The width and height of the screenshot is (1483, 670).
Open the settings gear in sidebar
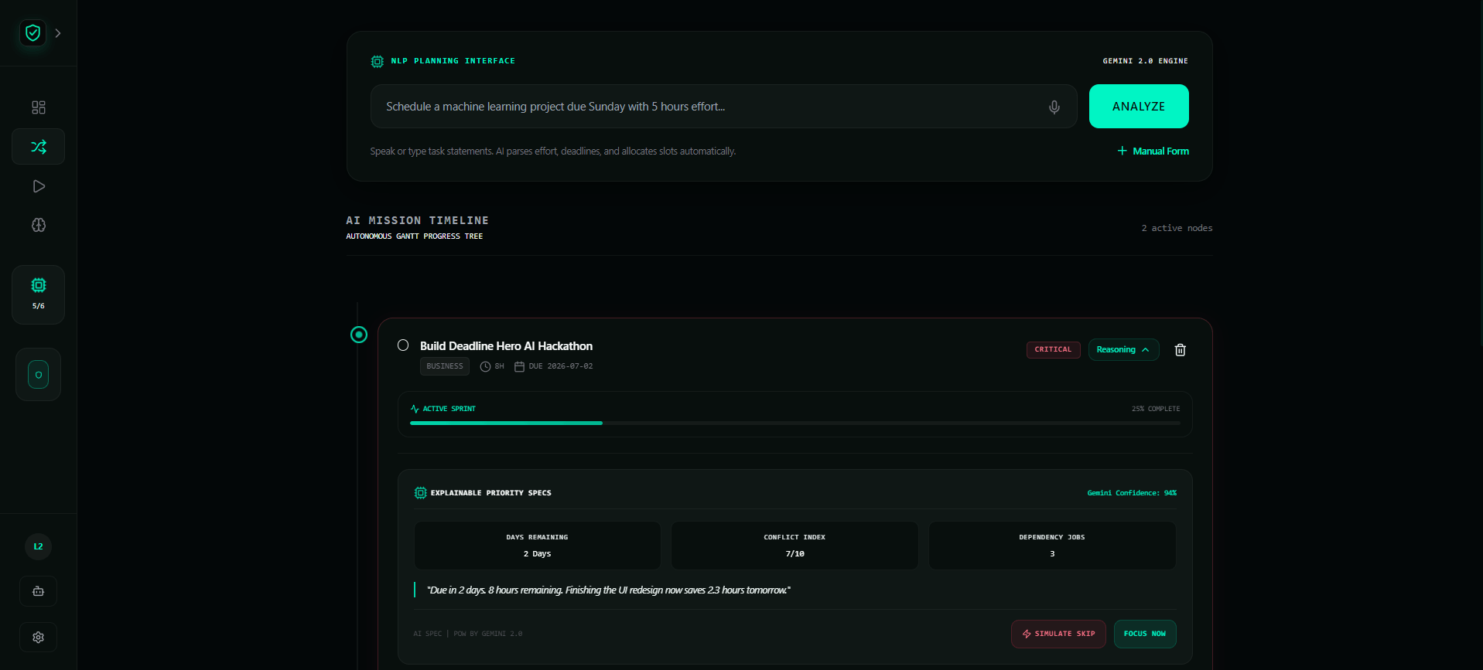38,638
